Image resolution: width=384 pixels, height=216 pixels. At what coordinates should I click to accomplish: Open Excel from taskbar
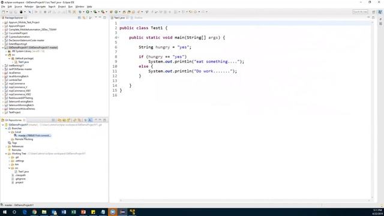(73, 212)
